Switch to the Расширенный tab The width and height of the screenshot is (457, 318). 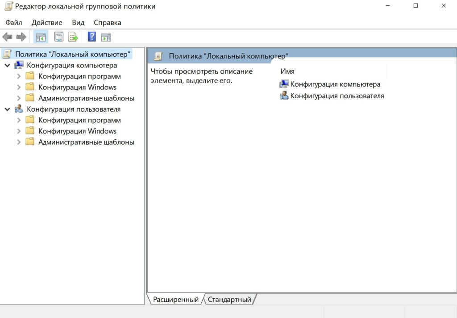click(x=176, y=299)
